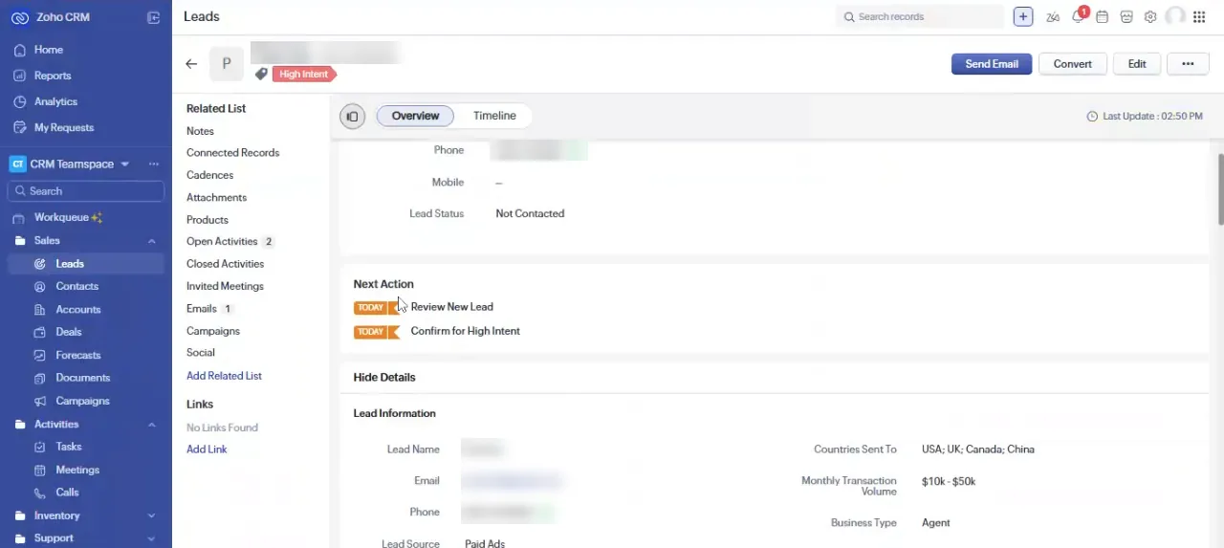The width and height of the screenshot is (1224, 548).
Task: Go to Deals module
Action: click(x=68, y=332)
